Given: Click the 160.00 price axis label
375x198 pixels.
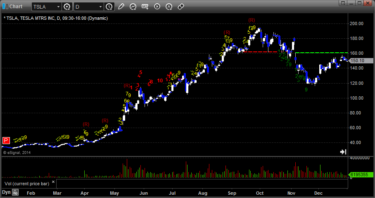Looking at the screenshot, I should pos(357,53).
